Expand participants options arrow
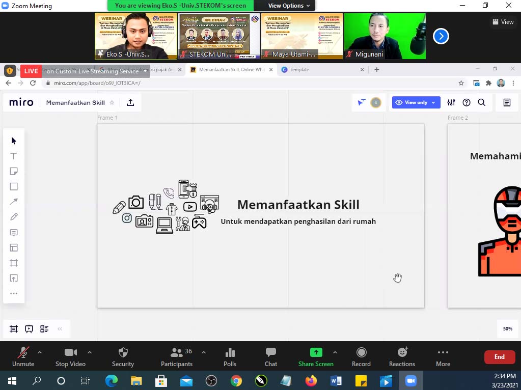This screenshot has width=521, height=390. tap(204, 352)
